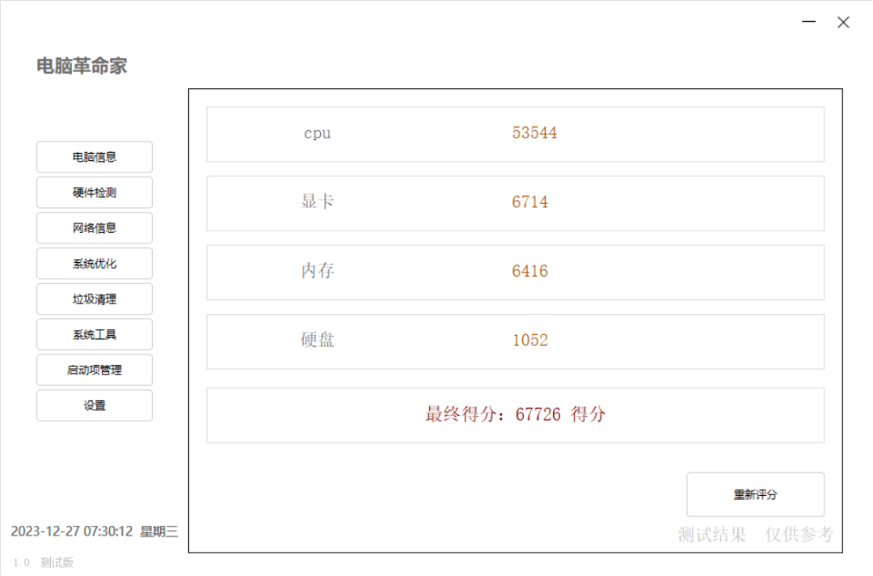
Task: Select 硬件检测 in the sidebar
Action: click(95, 193)
